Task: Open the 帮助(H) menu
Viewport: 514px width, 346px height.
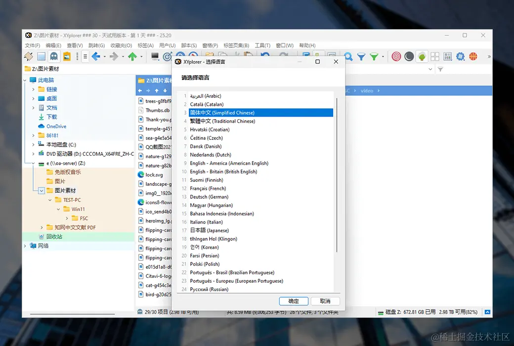Action: 307,45
